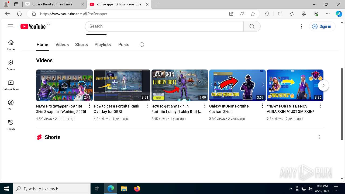
Task: Click the YouTube logo
Action: point(33,26)
